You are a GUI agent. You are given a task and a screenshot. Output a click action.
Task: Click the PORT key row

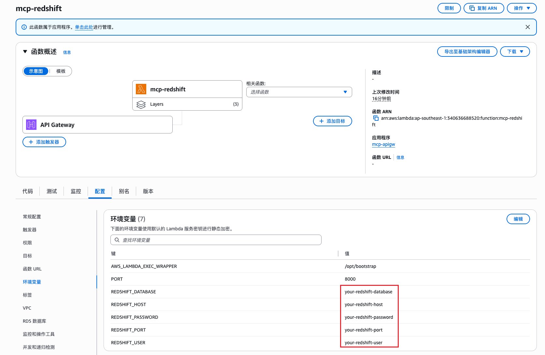point(117,279)
